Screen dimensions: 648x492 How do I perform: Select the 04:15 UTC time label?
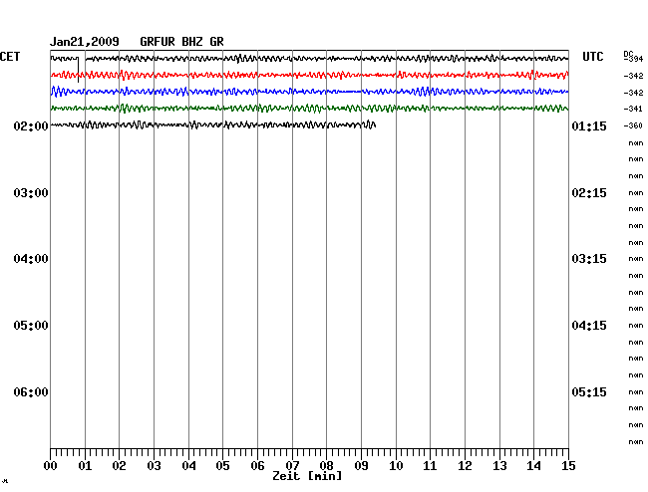[589, 326]
